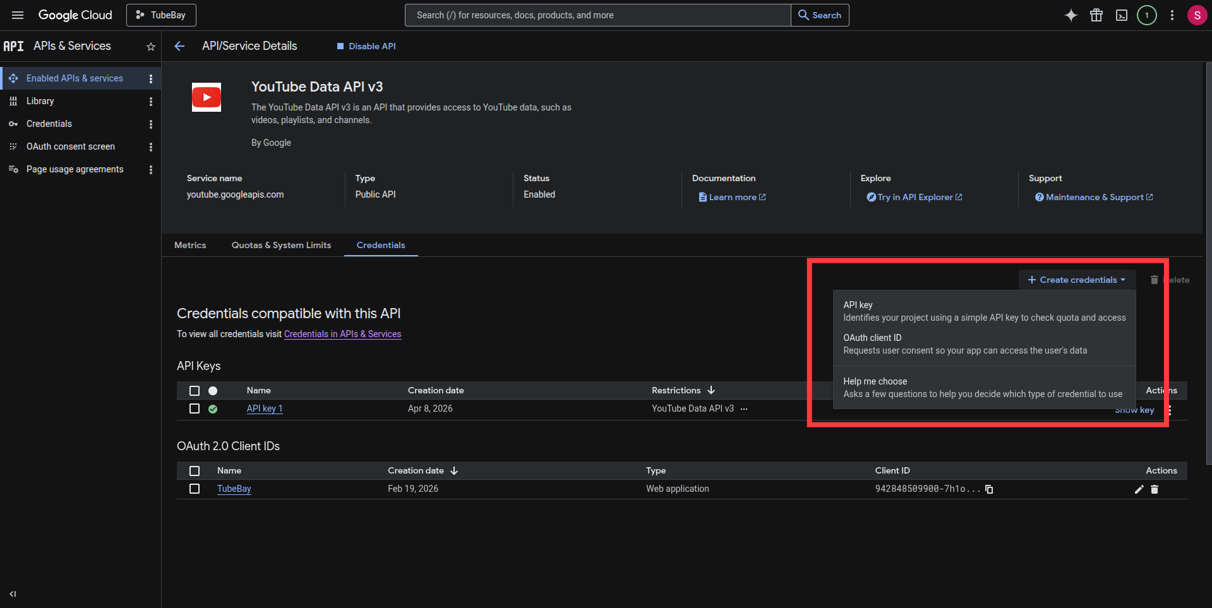Edit the TubeBay OAuth client
The image size is (1212, 608).
click(1139, 489)
